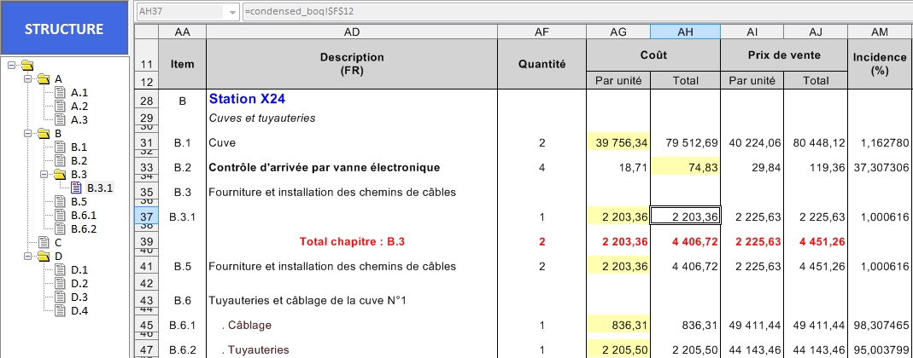This screenshot has width=913, height=358.
Task: Select highlighted column header AH
Action: pyautogui.click(x=685, y=32)
